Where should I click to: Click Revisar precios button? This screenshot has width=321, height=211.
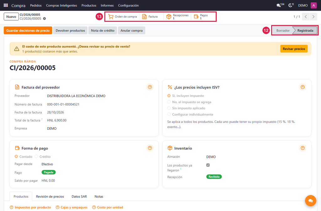[x=294, y=49]
